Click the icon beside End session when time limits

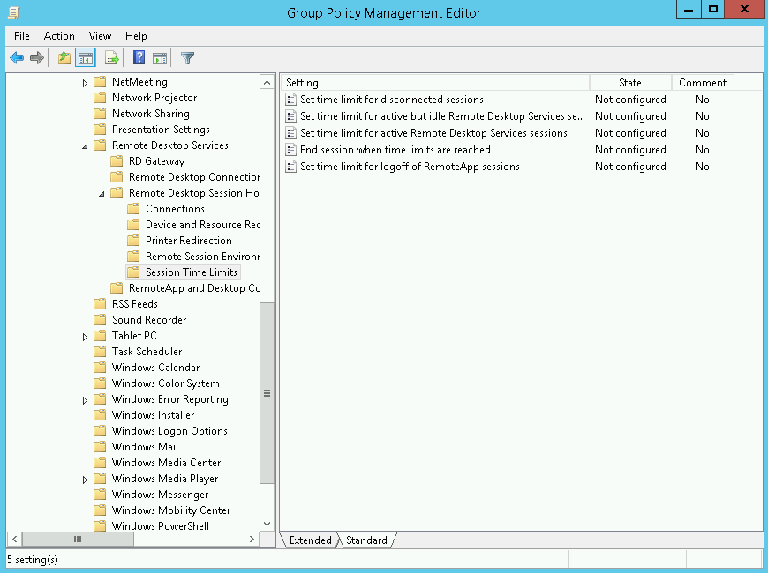pyautogui.click(x=291, y=150)
